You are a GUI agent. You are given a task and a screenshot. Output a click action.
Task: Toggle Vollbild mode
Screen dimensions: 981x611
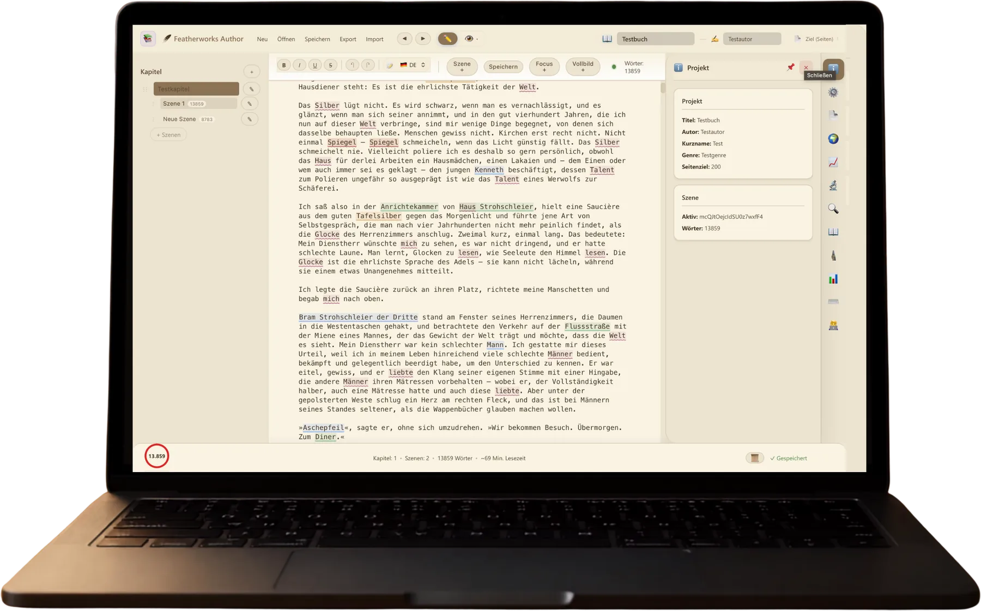click(583, 66)
